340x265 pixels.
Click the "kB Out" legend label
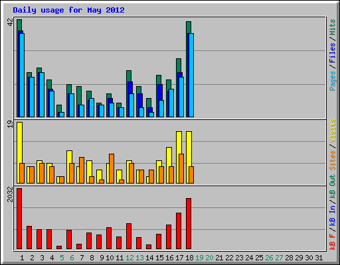click(333, 186)
